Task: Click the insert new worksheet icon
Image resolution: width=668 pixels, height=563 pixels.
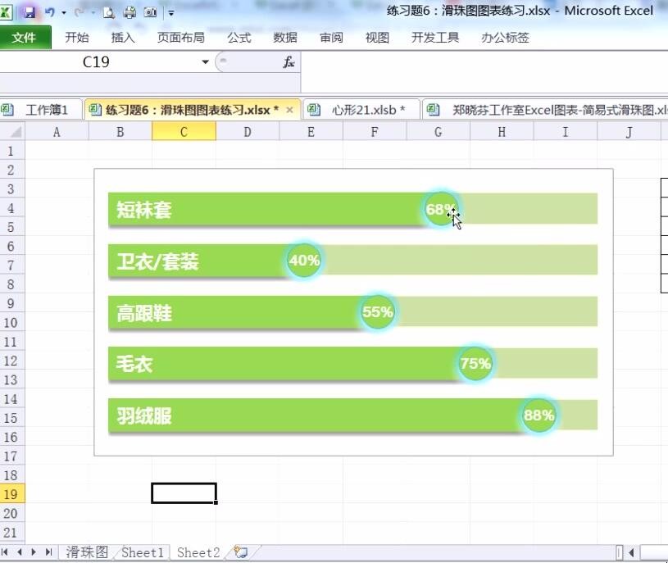Action: point(240,552)
